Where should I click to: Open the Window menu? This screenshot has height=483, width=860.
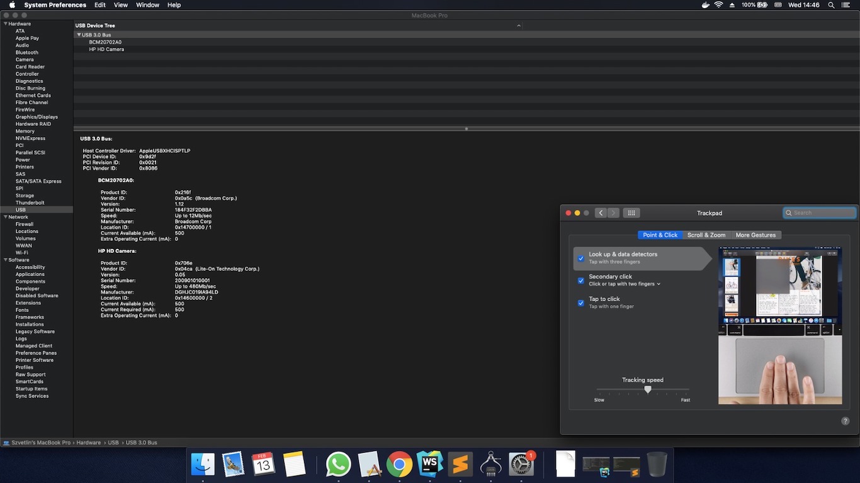[x=148, y=5]
